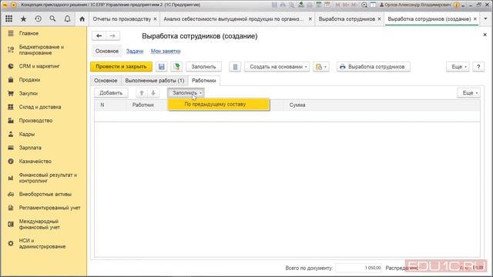Open the Продажи section
493x277 pixels.
(29, 80)
